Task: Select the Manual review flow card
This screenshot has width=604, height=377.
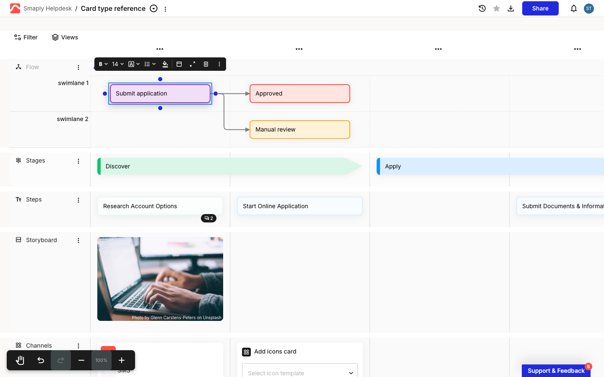Action: pos(300,129)
